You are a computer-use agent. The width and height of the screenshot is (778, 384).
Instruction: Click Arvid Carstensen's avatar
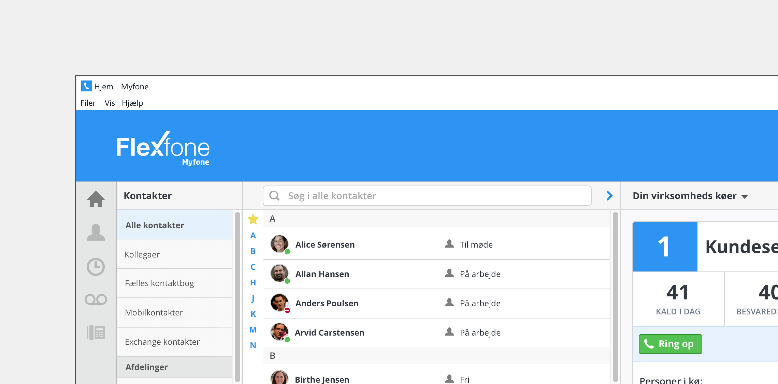[x=279, y=332]
